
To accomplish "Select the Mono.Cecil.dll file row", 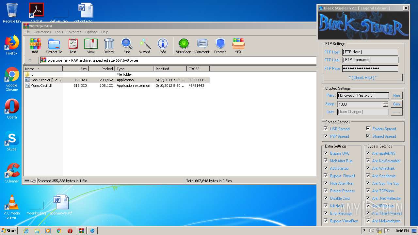I will tap(117, 86).
